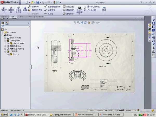The width and height of the screenshot is (156, 117).
Task: Click the Geometric Tolerance tool
Action: (x=68, y=6)
